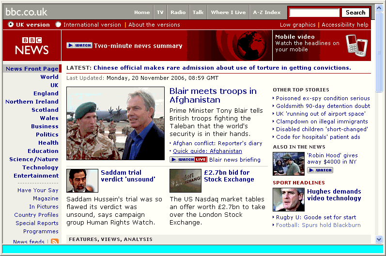Viewport: 386px width, 256px height.
Task: Open the Radio tab in top navigation
Action: coord(178,13)
